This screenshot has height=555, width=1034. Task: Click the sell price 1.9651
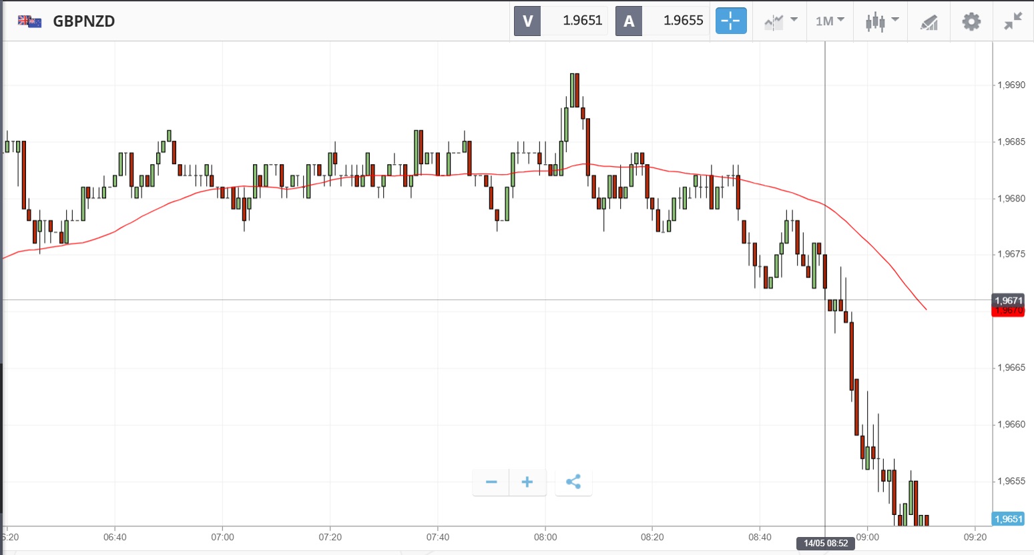[x=582, y=21]
